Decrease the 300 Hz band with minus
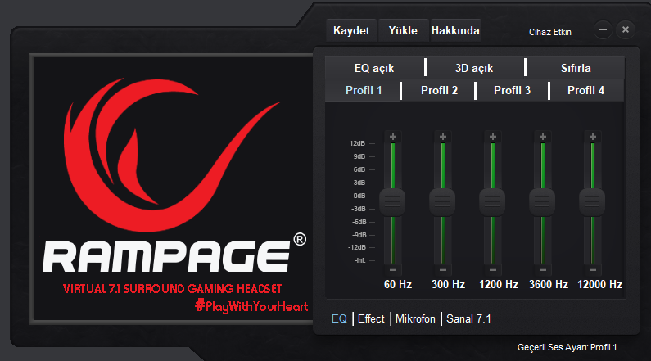651x361 pixels. click(442, 270)
